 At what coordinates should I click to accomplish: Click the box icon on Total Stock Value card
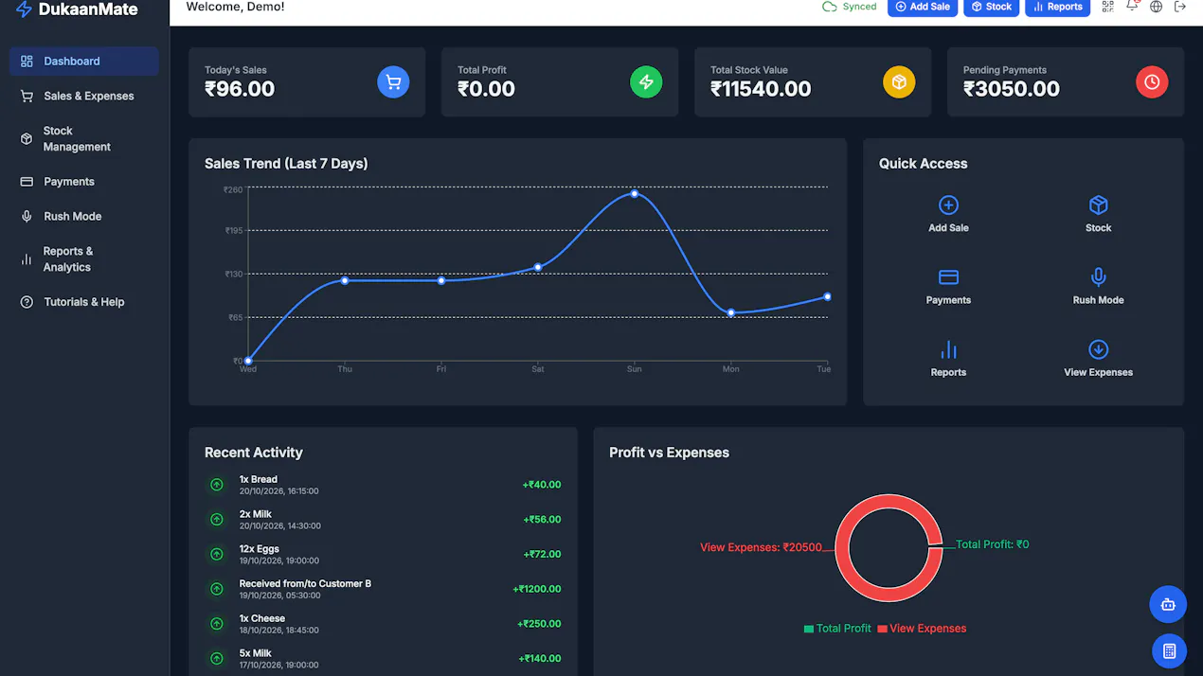point(899,82)
